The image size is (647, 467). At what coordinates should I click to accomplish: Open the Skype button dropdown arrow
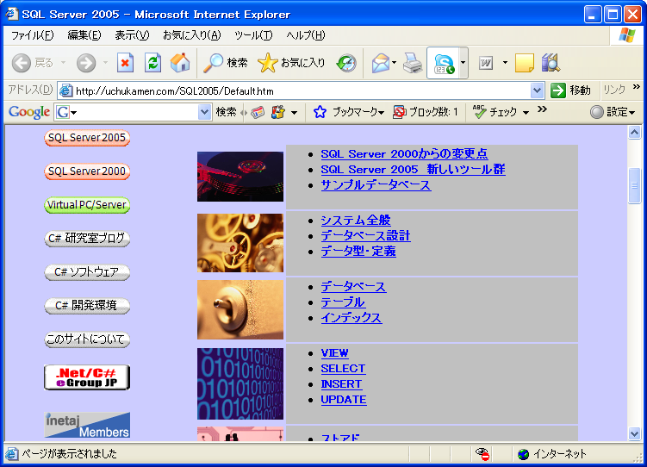463,63
